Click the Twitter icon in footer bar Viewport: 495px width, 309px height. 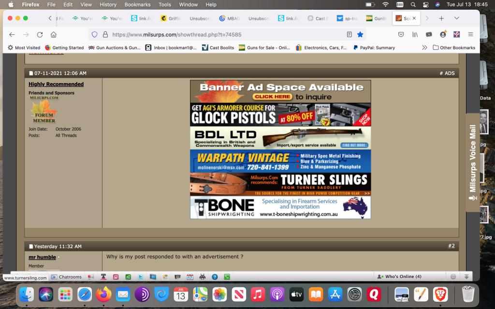[x=141, y=277]
